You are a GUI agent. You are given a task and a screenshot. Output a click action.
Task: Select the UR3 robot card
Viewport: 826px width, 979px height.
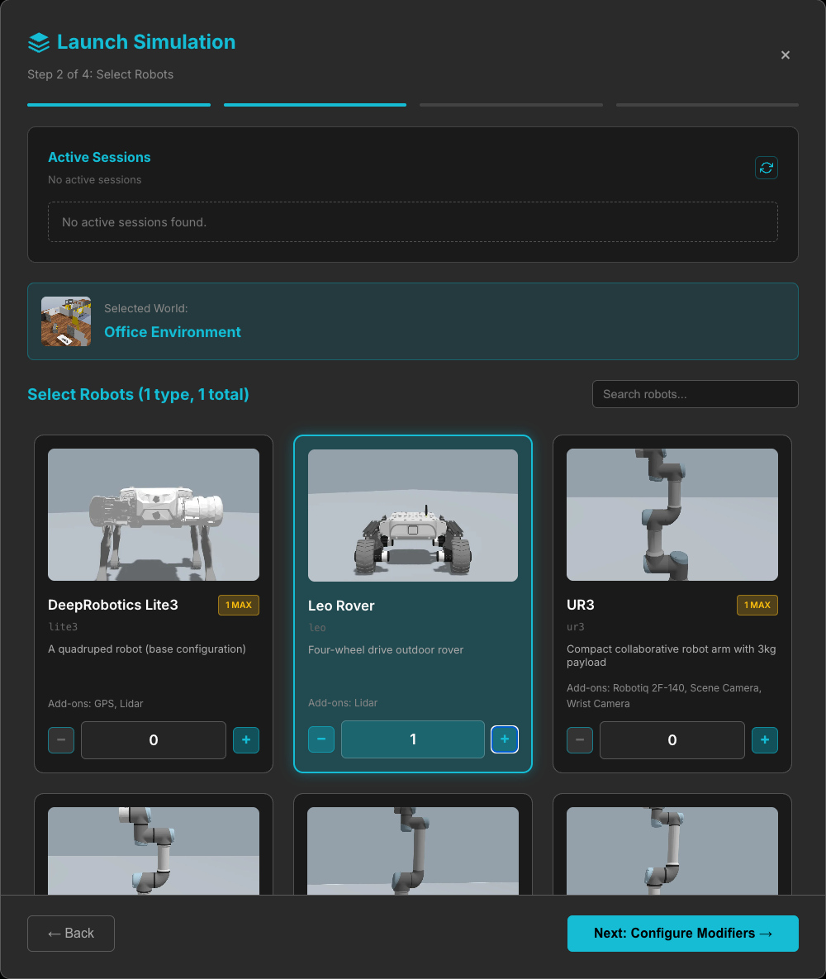[x=672, y=514]
